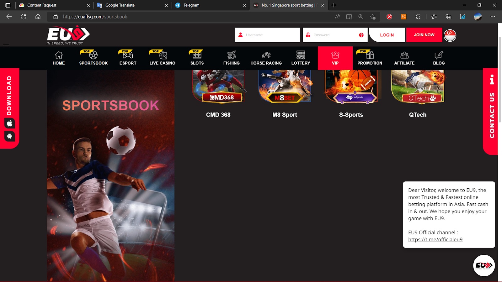Open the Favorites list
This screenshot has height=282, width=502.
[434, 17]
